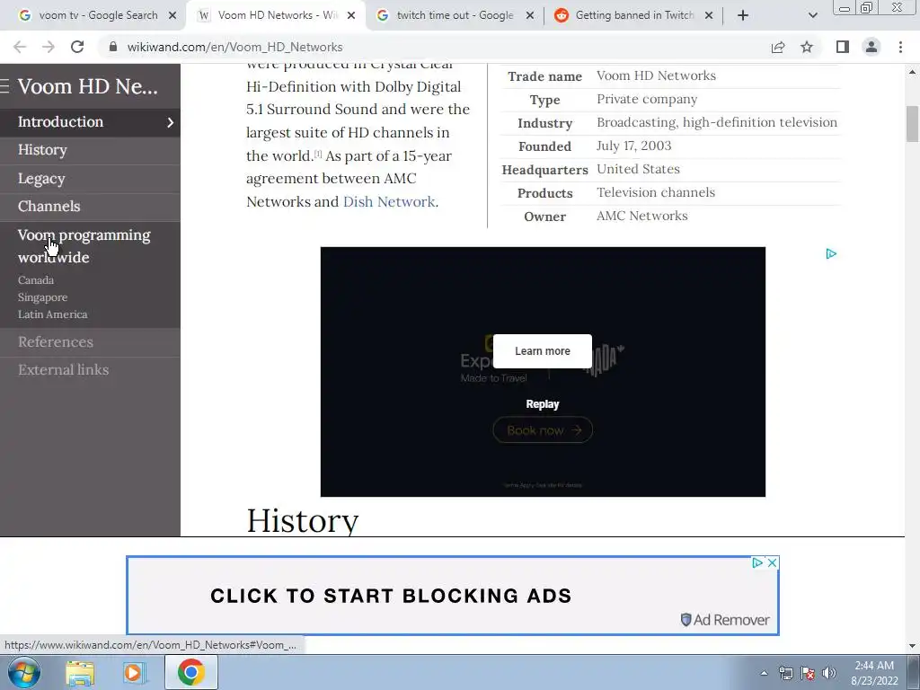The height and width of the screenshot is (690, 920).
Task: Jump to Legacy in the sidebar
Action: 41,179
